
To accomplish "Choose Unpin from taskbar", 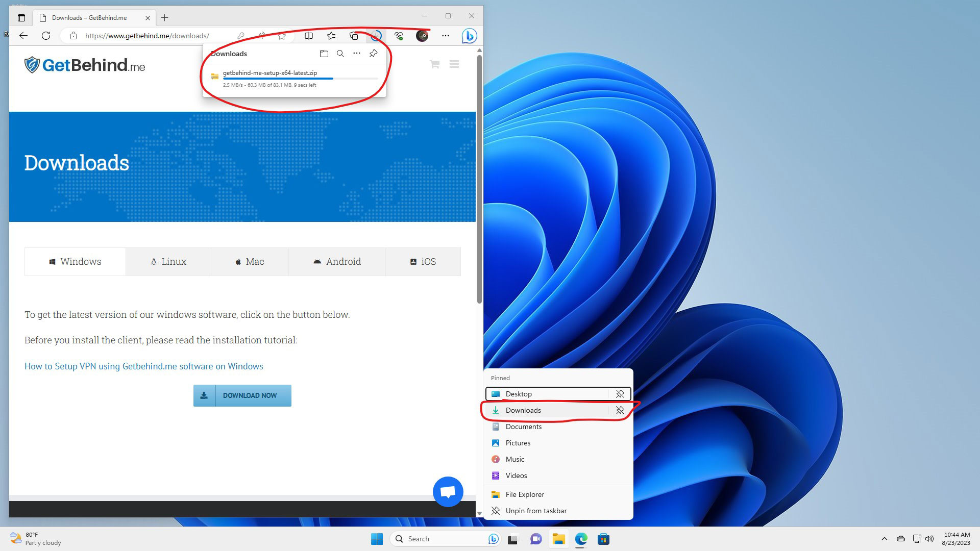I will (558, 511).
